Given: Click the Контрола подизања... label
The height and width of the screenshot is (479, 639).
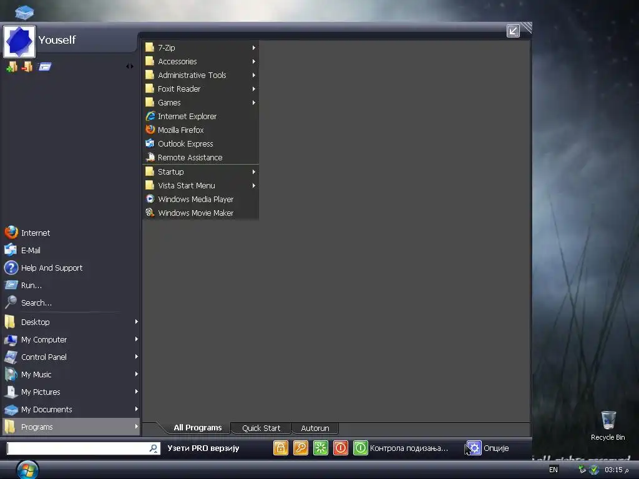Looking at the screenshot, I should (x=409, y=448).
